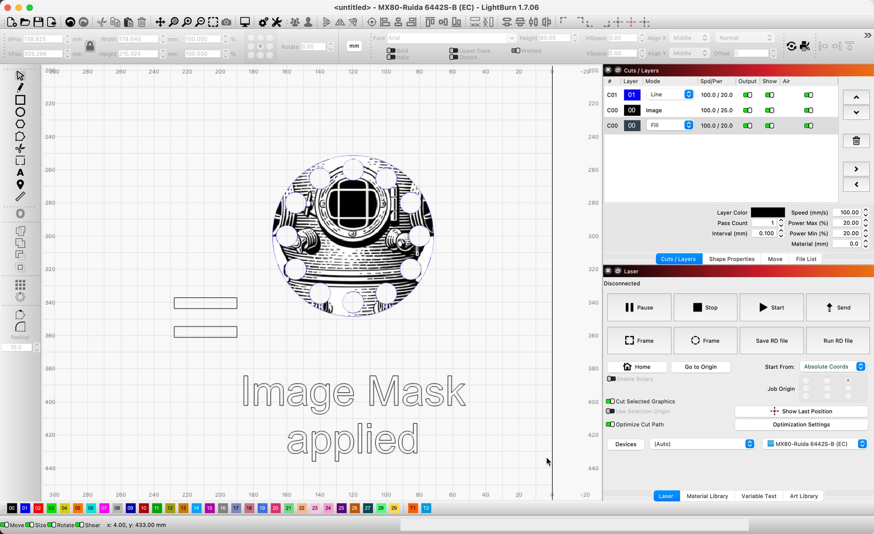Viewport: 874px width, 534px height.
Task: Switch to the Art Library tab
Action: (803, 496)
